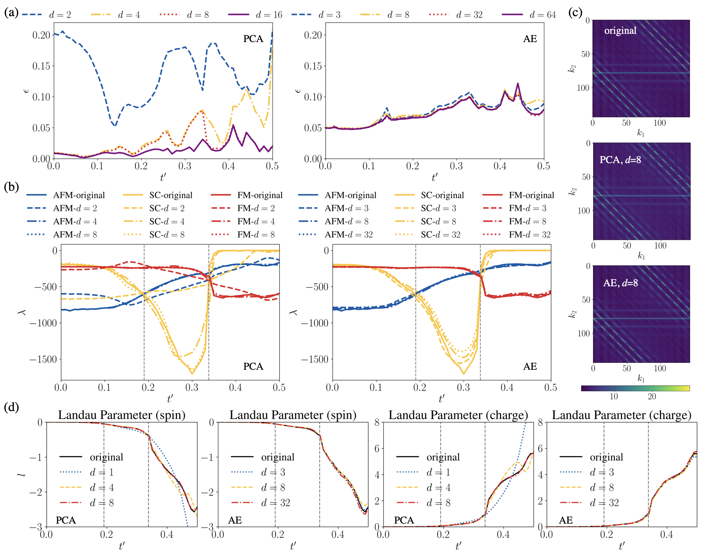Click the 'FM-d = 2' dashed legend entry
The width and height of the screenshot is (701, 556).
(x=256, y=208)
